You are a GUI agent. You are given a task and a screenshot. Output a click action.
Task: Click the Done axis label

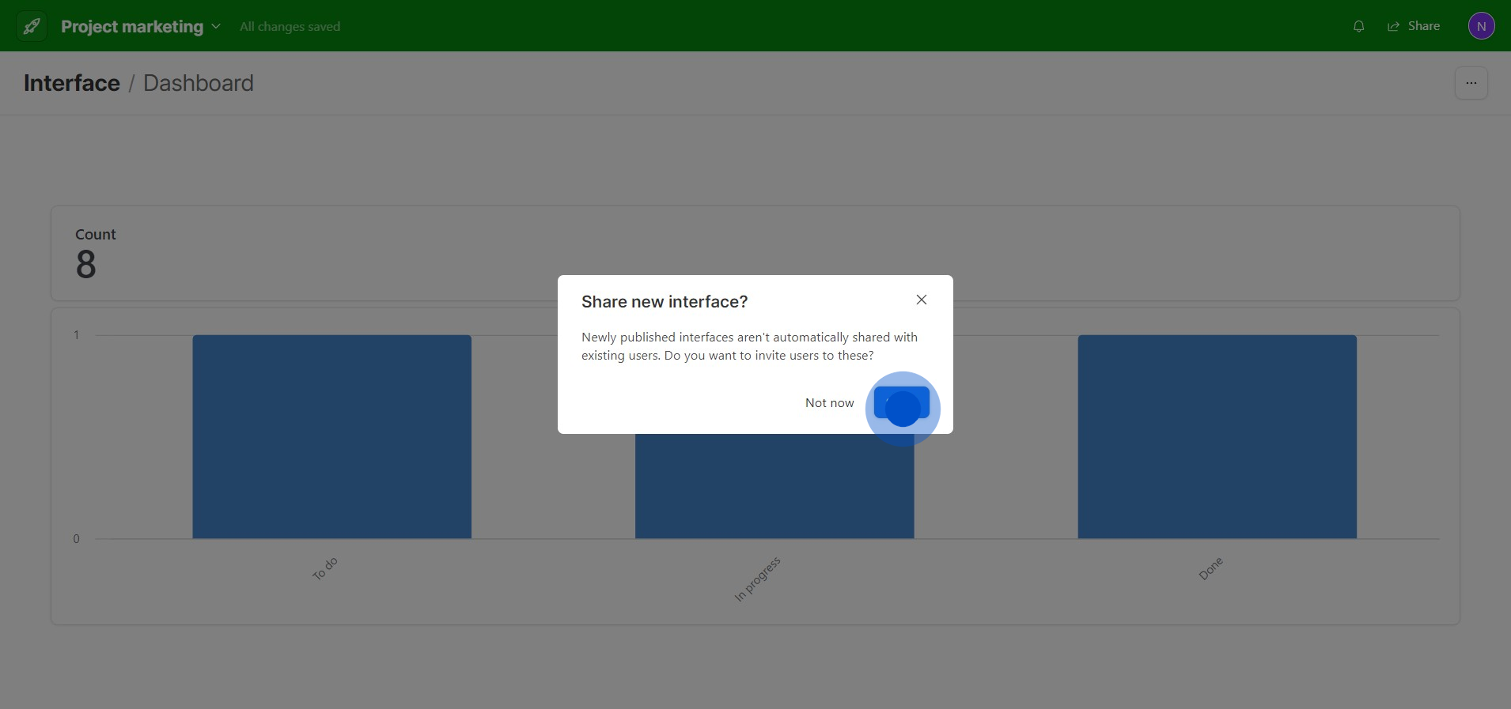click(1210, 568)
